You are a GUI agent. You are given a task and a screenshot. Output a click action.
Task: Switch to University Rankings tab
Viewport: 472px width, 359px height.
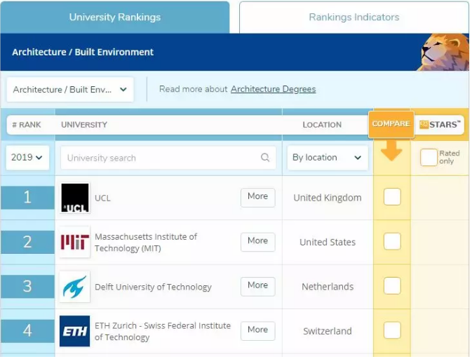click(115, 17)
